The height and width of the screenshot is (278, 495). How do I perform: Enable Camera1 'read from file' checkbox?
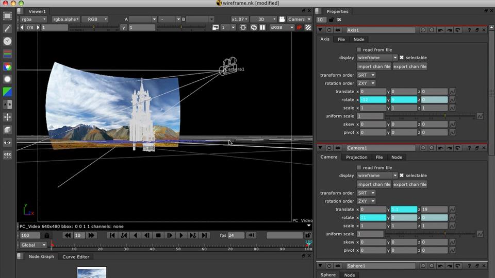(359, 168)
